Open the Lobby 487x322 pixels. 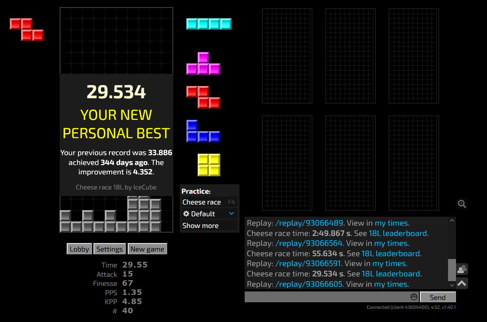click(79, 249)
